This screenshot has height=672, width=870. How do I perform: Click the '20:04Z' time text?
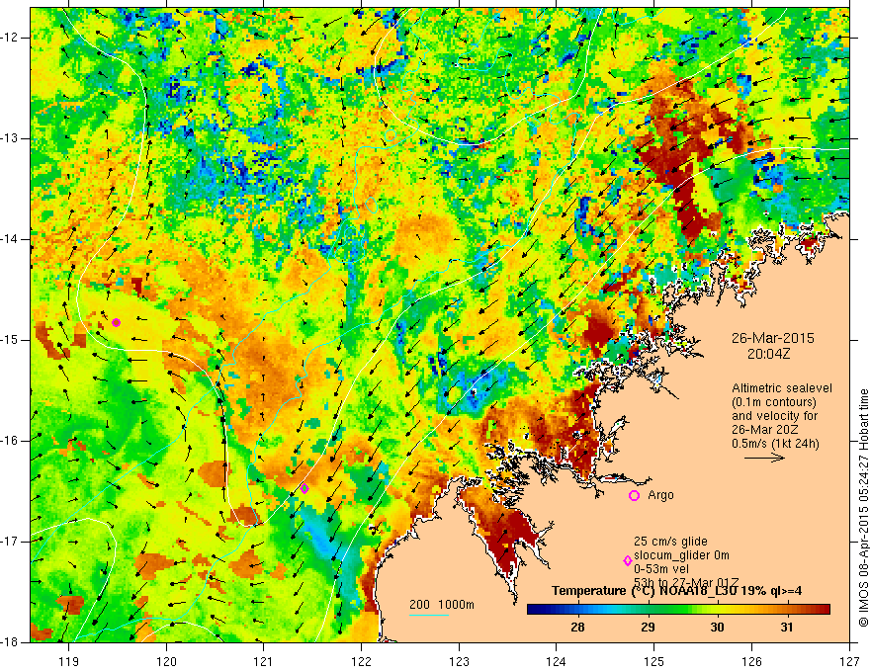click(x=768, y=354)
